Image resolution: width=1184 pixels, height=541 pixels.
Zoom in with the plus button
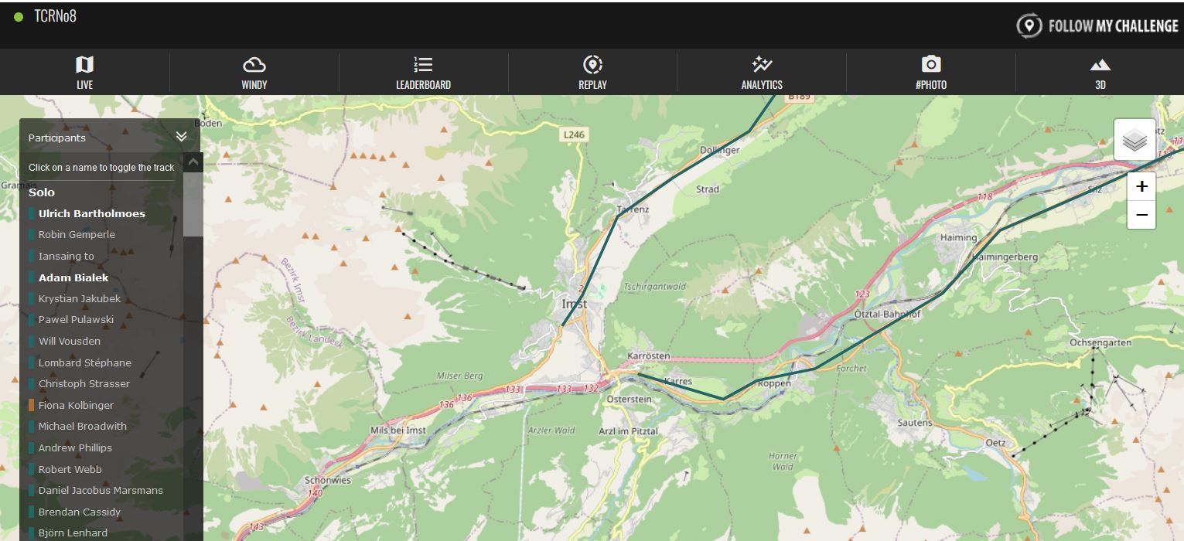[1141, 186]
